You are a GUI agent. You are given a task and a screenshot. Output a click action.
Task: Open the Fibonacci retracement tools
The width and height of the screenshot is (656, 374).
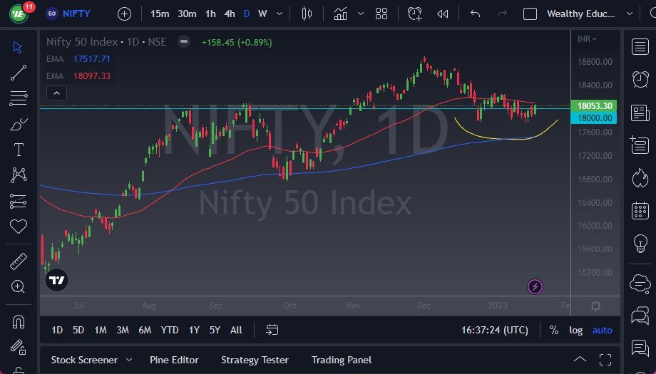tap(19, 98)
